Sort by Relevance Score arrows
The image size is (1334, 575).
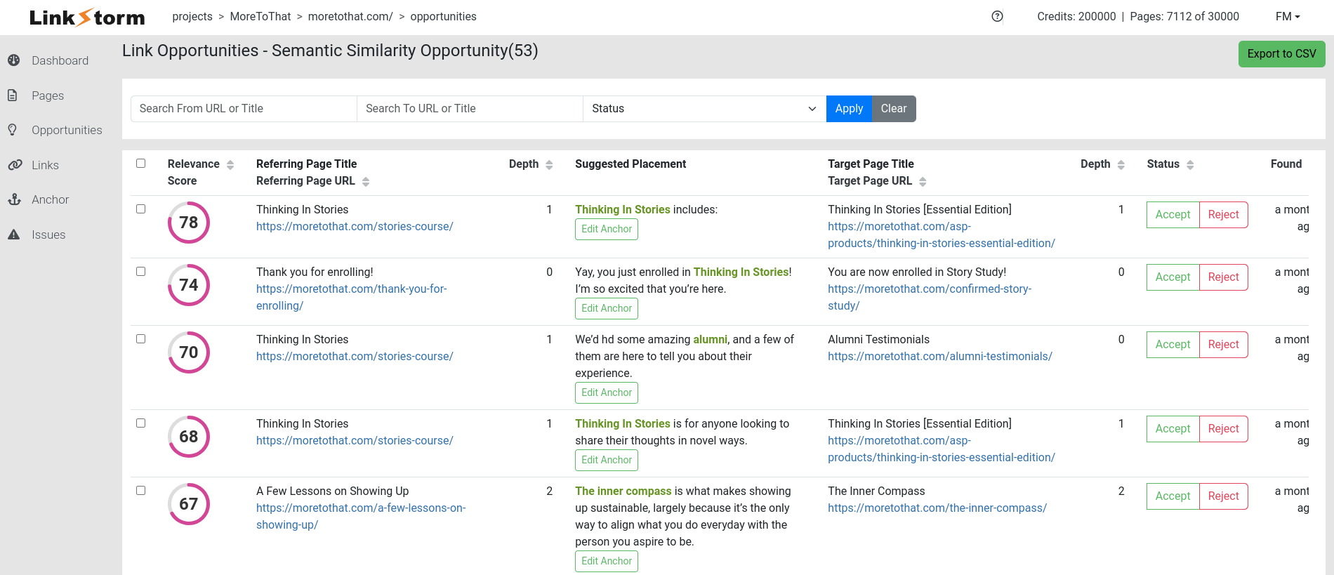230,164
